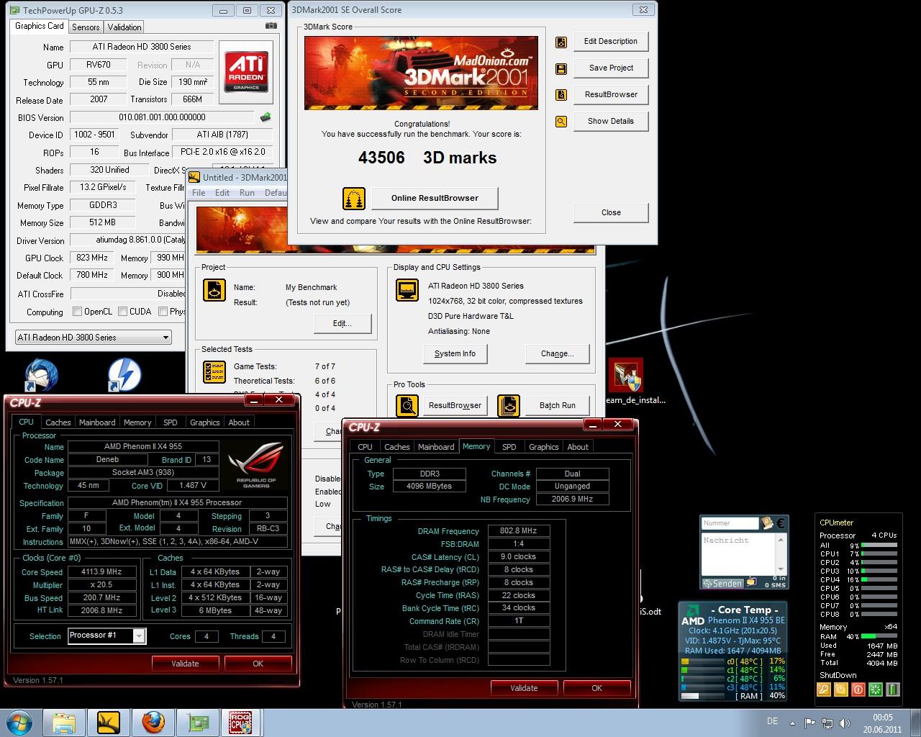Viewport: 921px width, 737px height.
Task: Open the Thunderbird desktop shortcut
Action: point(40,376)
